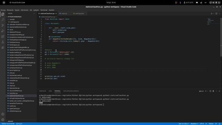Open the Dosya menu

[3, 10]
